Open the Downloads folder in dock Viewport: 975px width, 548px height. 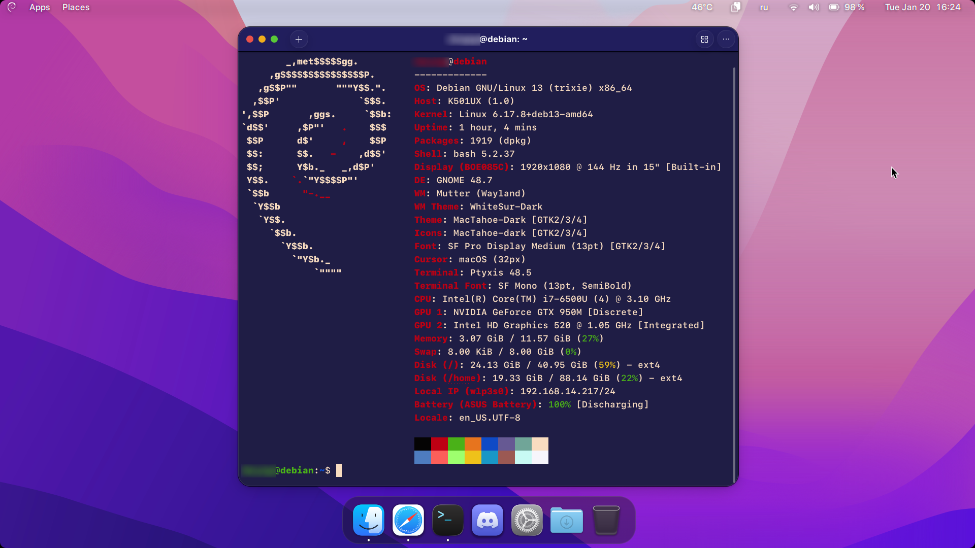(566, 520)
